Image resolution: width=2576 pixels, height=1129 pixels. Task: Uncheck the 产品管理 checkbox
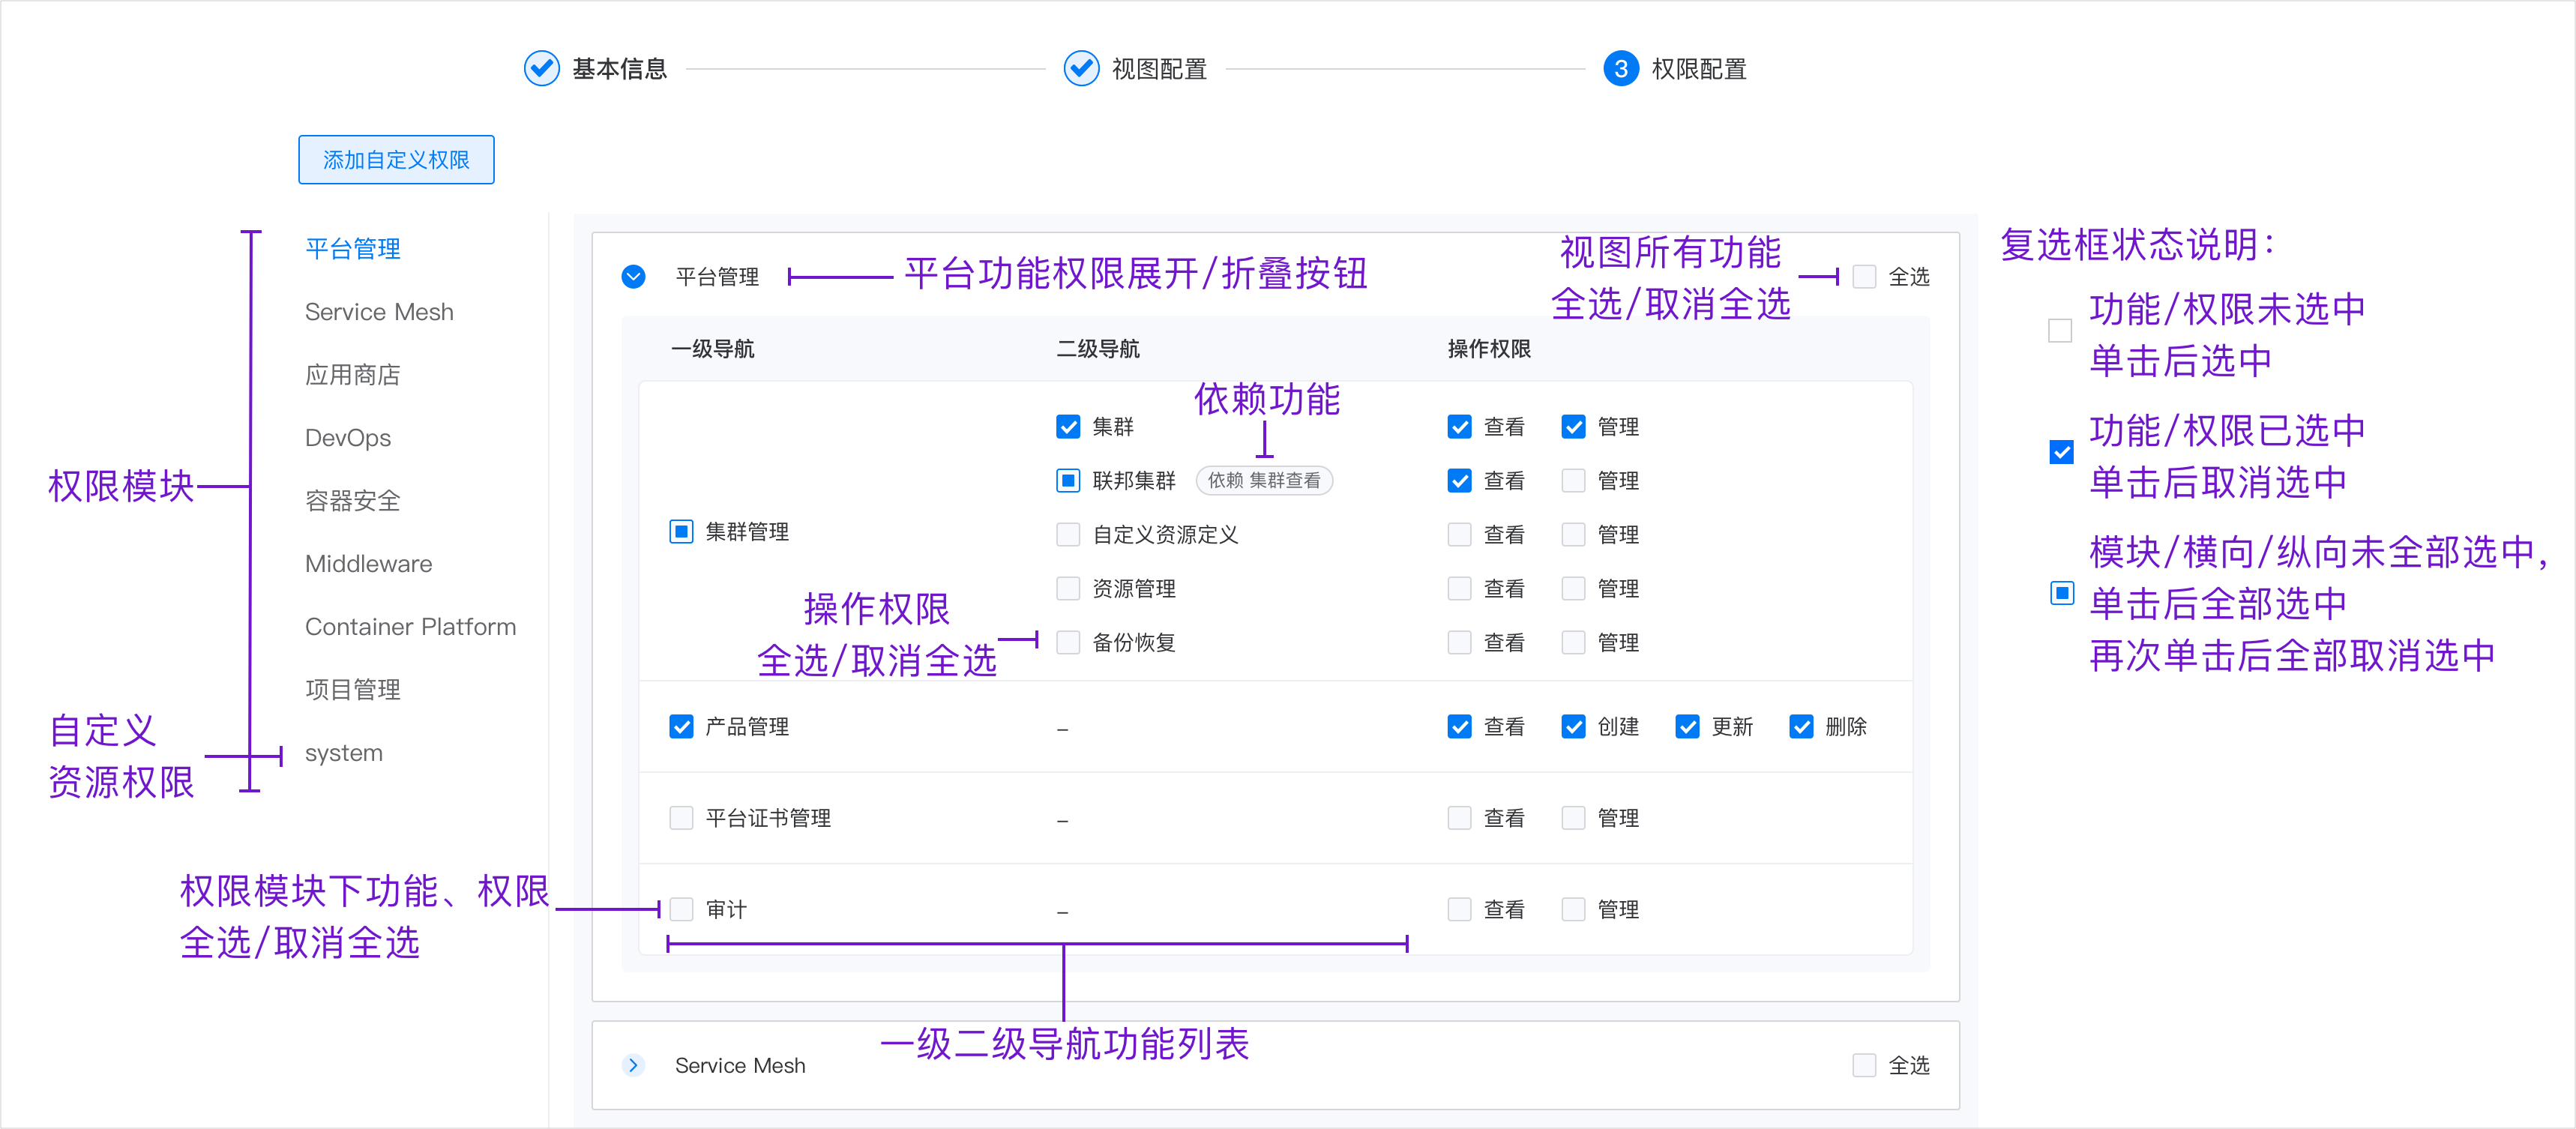click(x=681, y=726)
